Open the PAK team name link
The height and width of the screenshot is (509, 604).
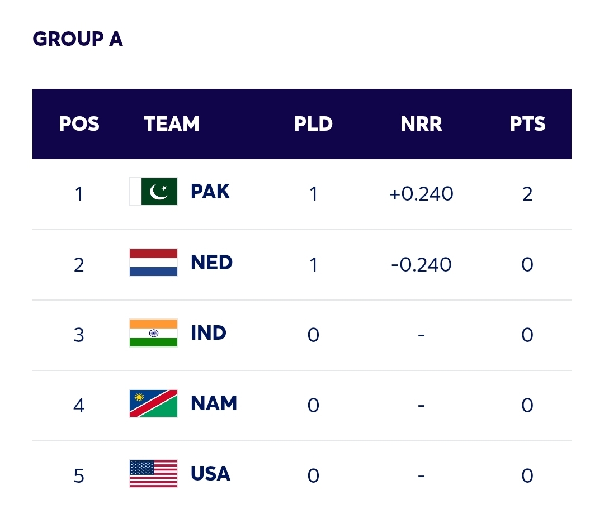pos(210,192)
